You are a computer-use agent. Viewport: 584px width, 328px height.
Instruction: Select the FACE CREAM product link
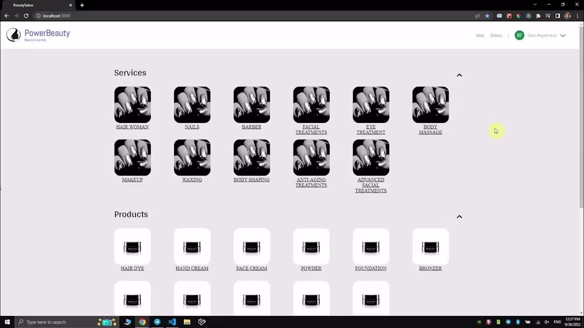click(x=252, y=268)
